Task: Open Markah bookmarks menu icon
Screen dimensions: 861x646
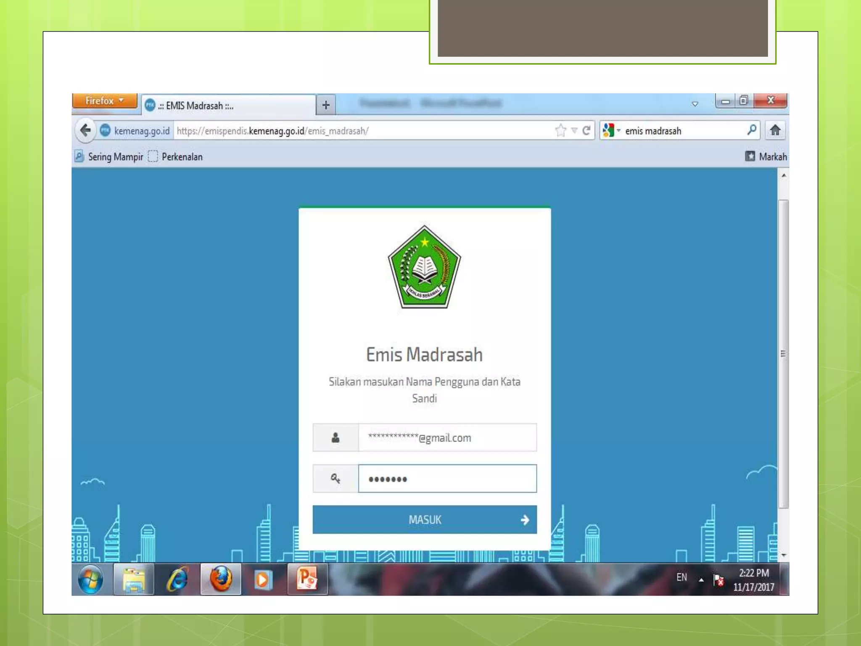Action: 750,156
